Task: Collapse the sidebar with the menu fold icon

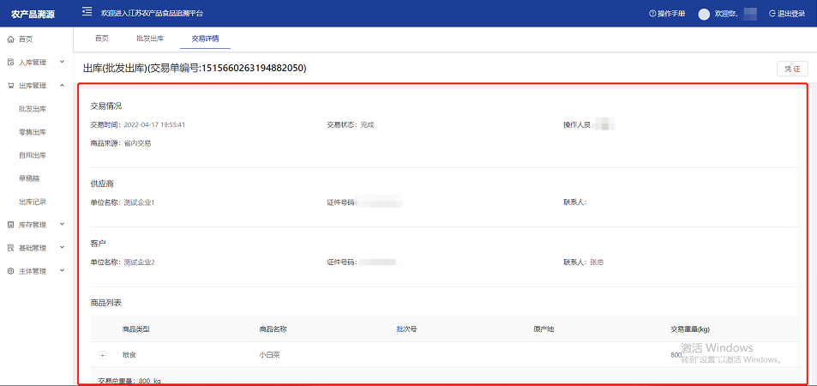Action: coord(87,13)
